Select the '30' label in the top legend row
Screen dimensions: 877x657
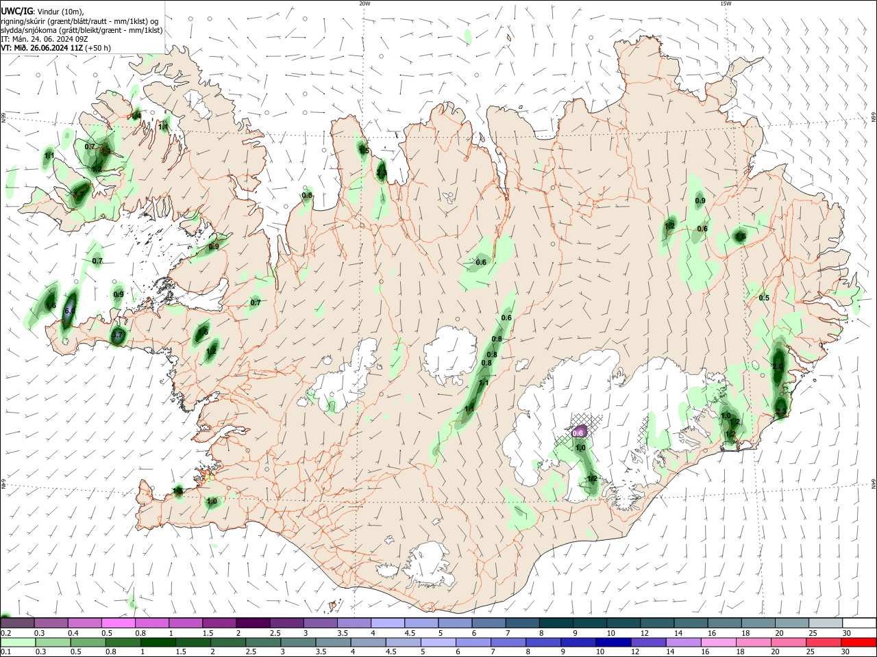click(847, 633)
